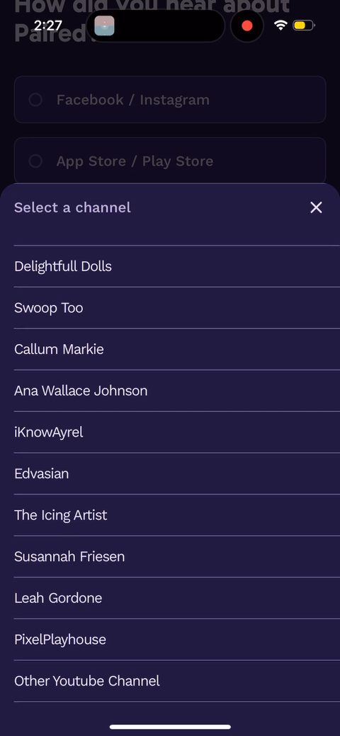This screenshot has width=340, height=736.
Task: Choose Delightfull Dolls channel
Action: point(177,266)
